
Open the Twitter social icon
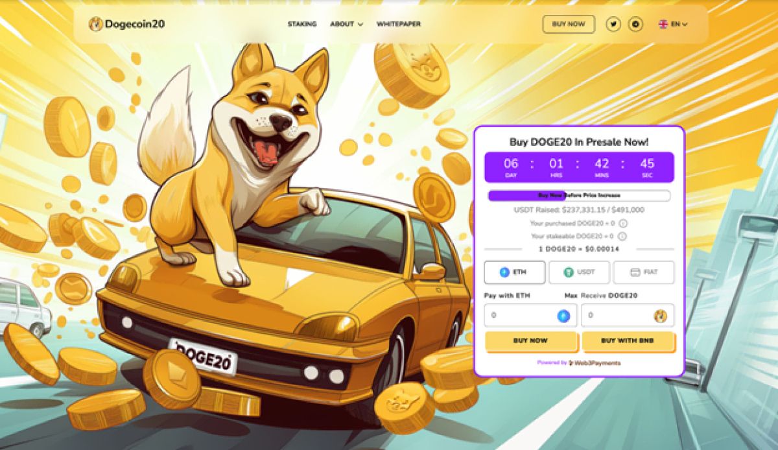click(613, 24)
